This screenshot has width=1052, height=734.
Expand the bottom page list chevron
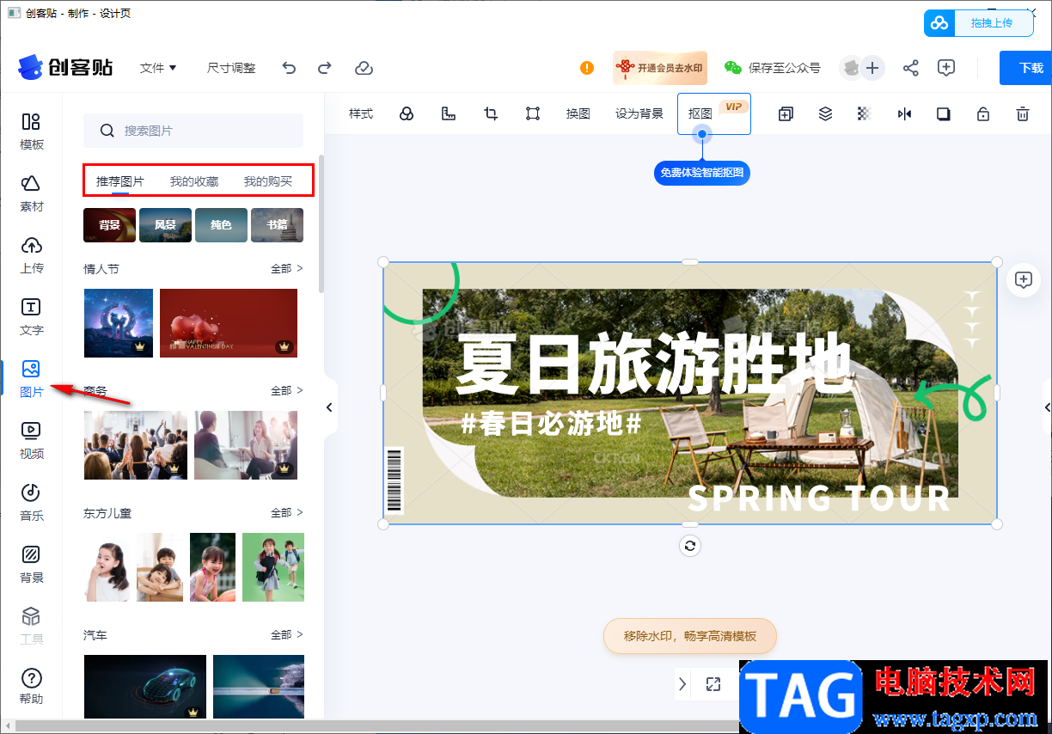[x=682, y=684]
